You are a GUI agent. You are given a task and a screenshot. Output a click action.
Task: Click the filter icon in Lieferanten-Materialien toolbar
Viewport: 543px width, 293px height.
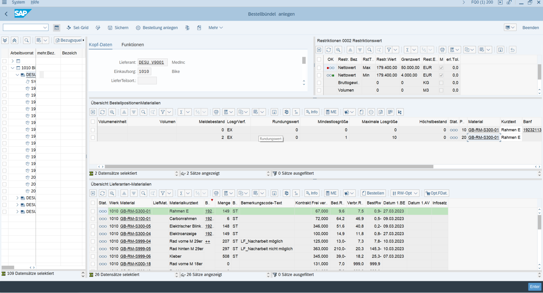click(163, 193)
